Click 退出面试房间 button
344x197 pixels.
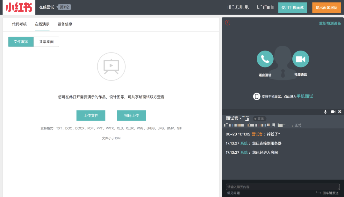(x=326, y=8)
